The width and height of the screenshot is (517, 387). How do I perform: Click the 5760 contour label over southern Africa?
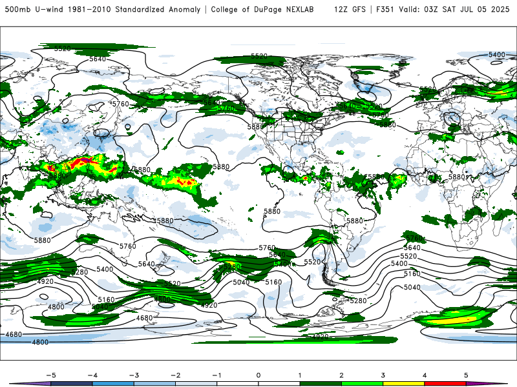(x=414, y=238)
